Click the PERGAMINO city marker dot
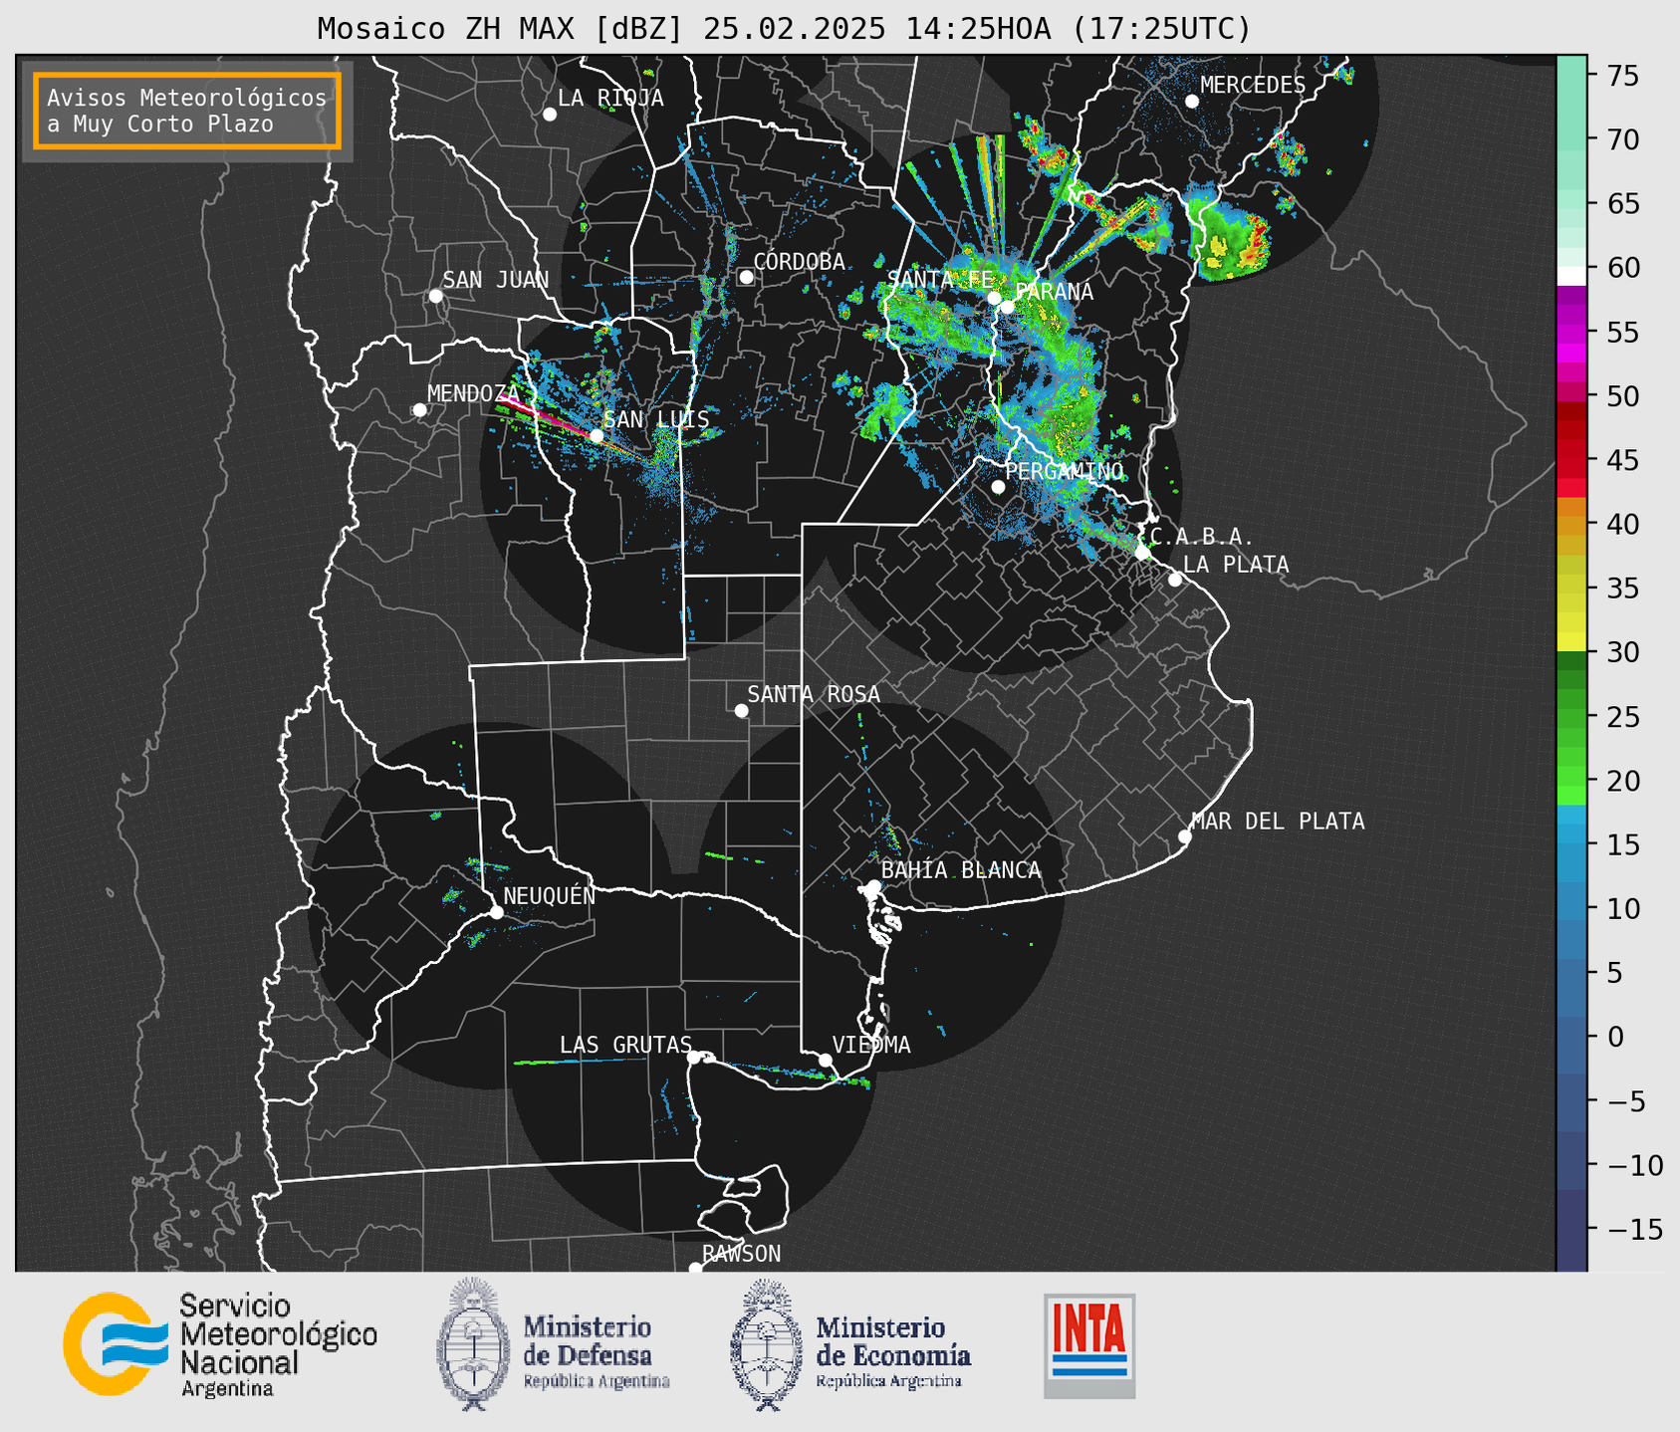1680x1432 pixels. pyautogui.click(x=998, y=487)
